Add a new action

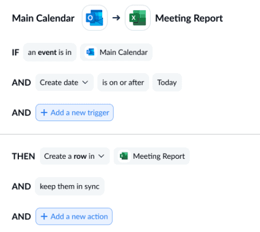[74, 217]
